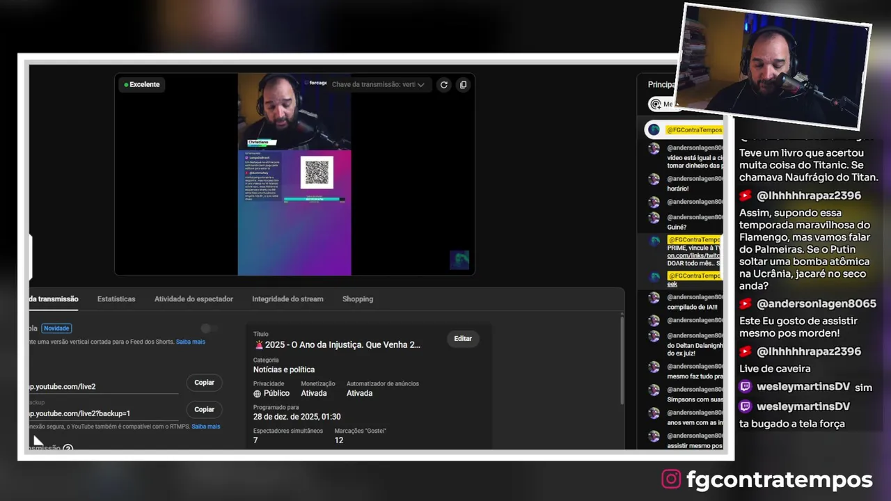Click the siren emoji before the title
The width and height of the screenshot is (891, 501).
(x=259, y=344)
